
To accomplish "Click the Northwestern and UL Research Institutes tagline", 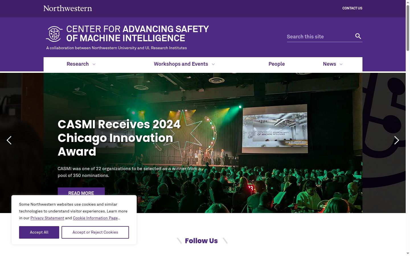I will tap(116, 48).
